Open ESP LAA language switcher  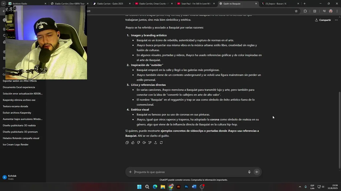312,187
